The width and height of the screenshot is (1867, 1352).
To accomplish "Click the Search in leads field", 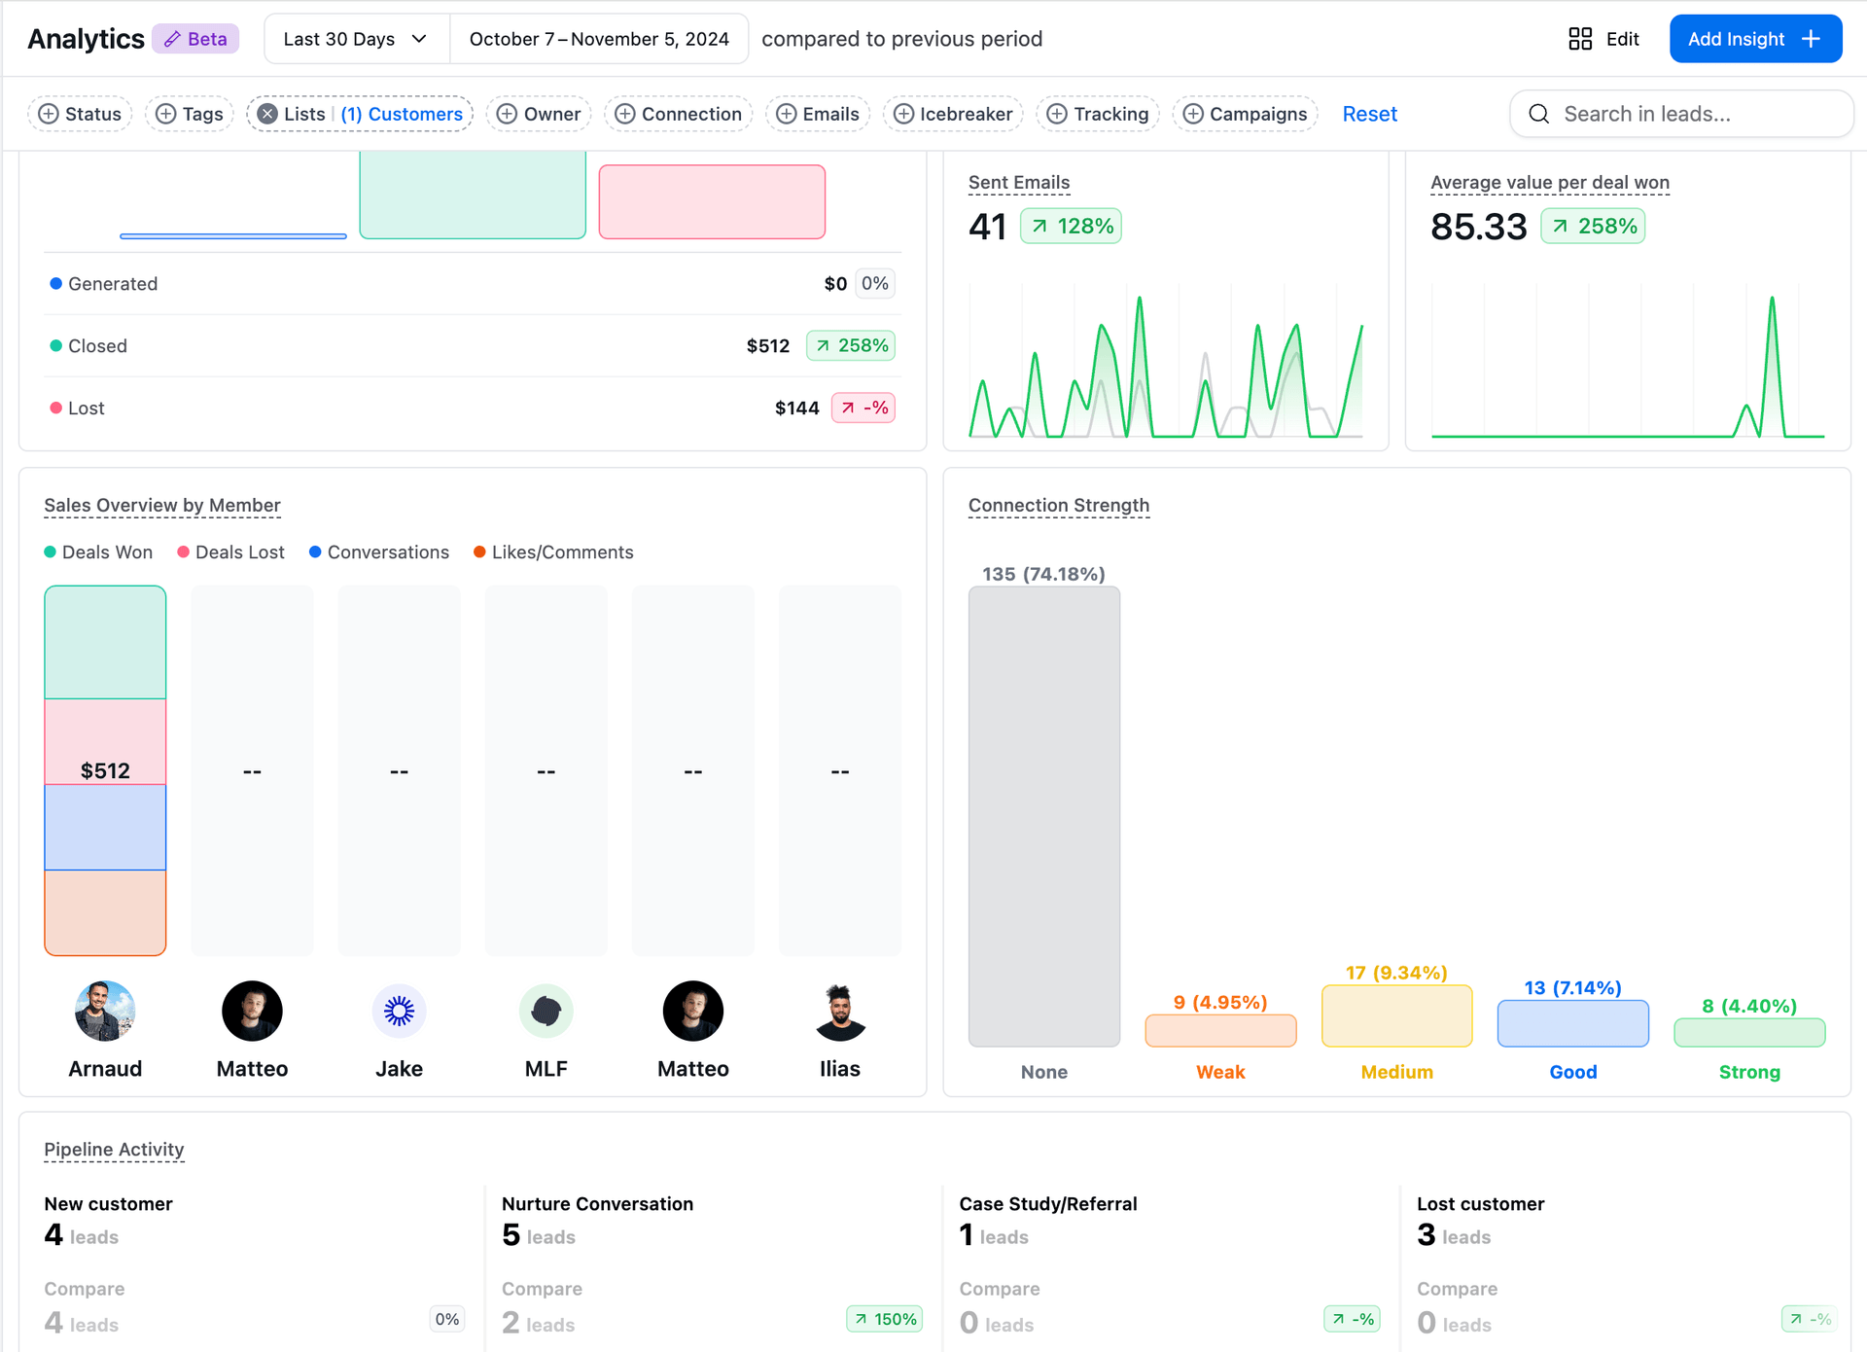I will point(1692,114).
